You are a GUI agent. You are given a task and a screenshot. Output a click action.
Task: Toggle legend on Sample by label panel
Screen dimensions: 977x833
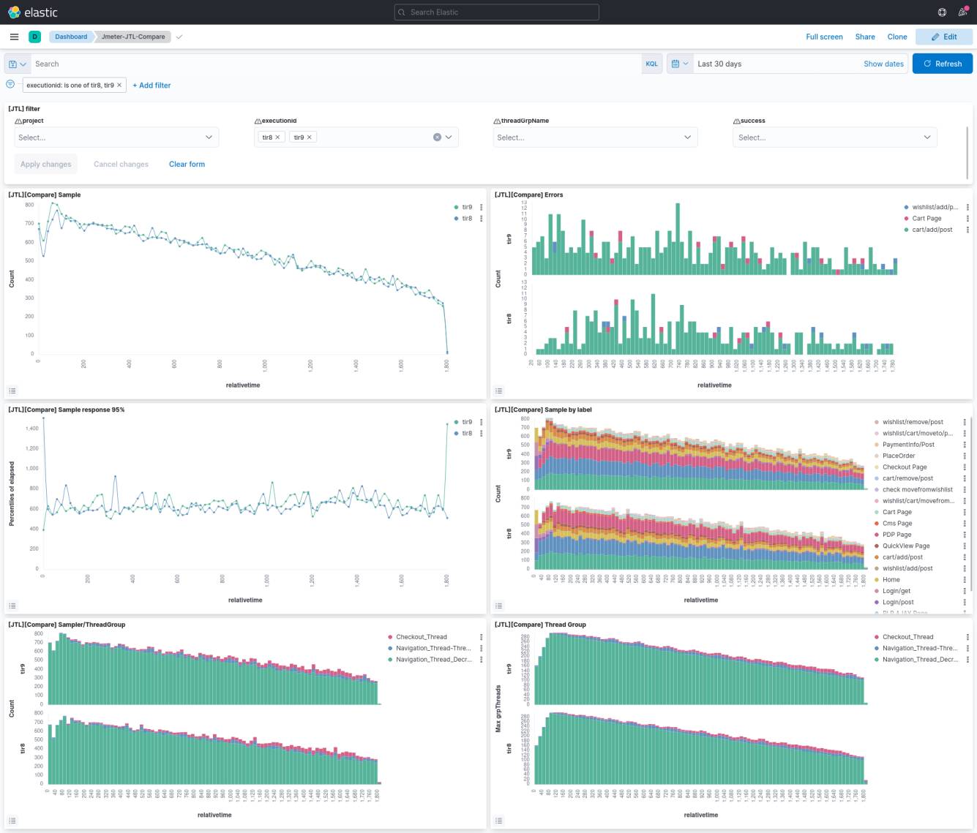tap(498, 606)
